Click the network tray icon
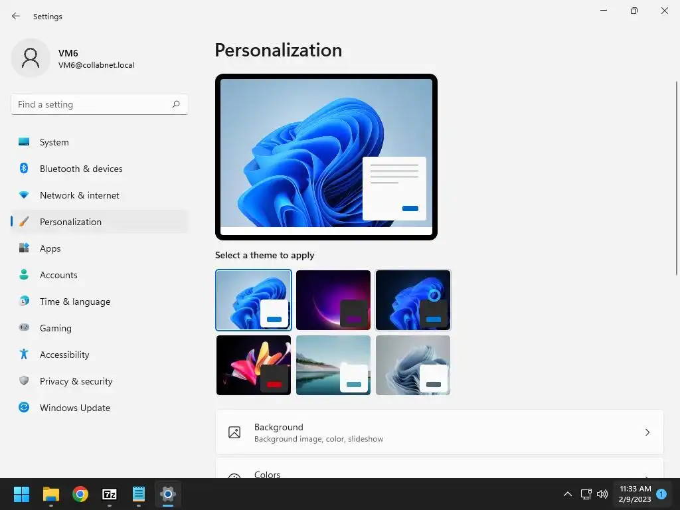 point(586,494)
